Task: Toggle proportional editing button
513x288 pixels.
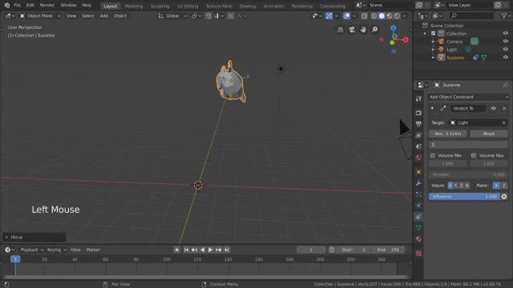Action: tap(231, 16)
